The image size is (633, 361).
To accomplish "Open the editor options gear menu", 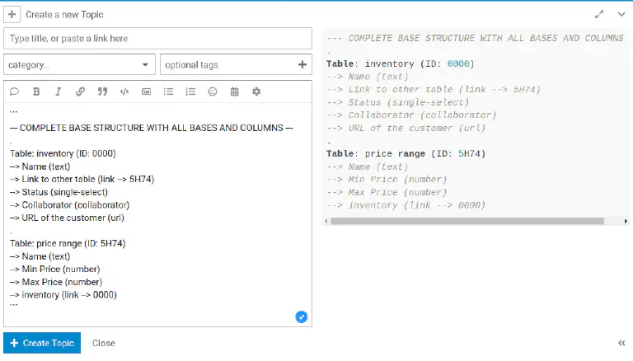I will [x=256, y=91].
